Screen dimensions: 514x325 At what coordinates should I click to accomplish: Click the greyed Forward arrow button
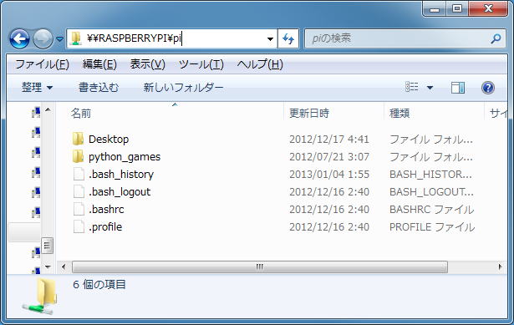[x=43, y=39]
